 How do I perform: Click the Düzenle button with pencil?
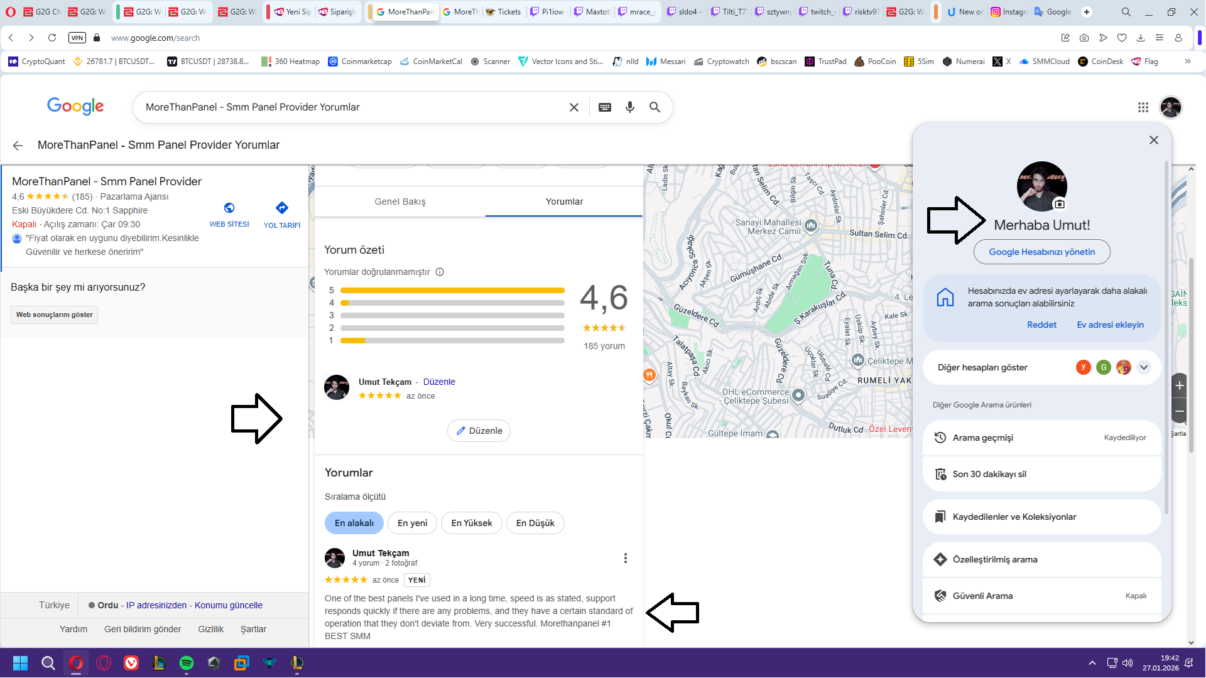(479, 431)
